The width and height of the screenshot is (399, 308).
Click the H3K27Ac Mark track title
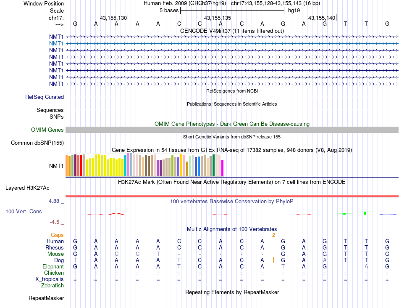point(232,182)
